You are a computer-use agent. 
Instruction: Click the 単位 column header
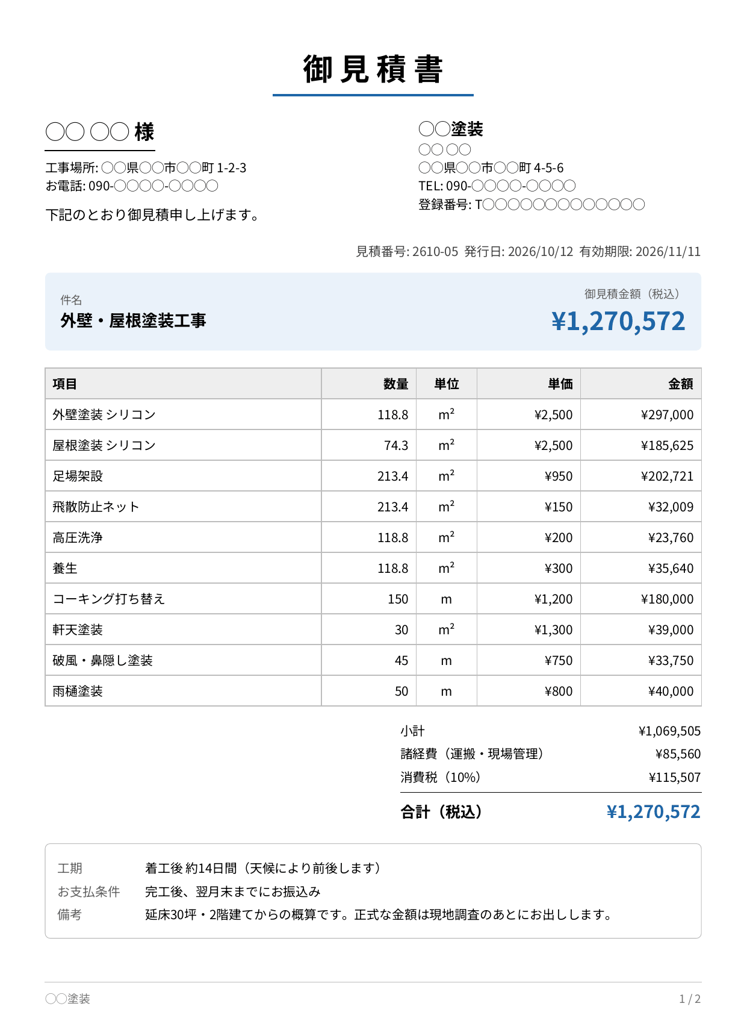point(447,384)
